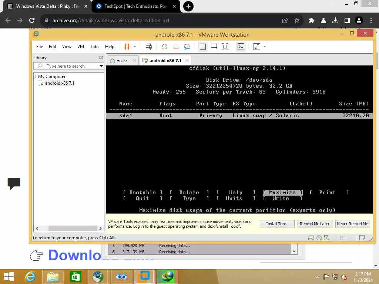Open the browser profile avatar
This screenshot has width=379, height=284.
359,21
